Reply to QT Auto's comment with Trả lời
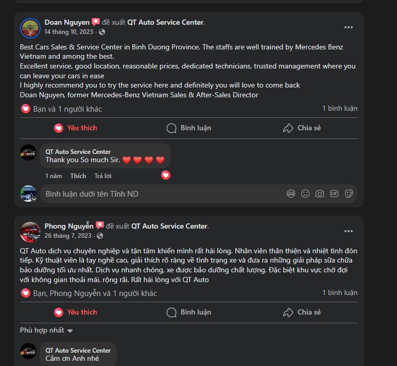This screenshot has height=366, width=397. click(103, 176)
